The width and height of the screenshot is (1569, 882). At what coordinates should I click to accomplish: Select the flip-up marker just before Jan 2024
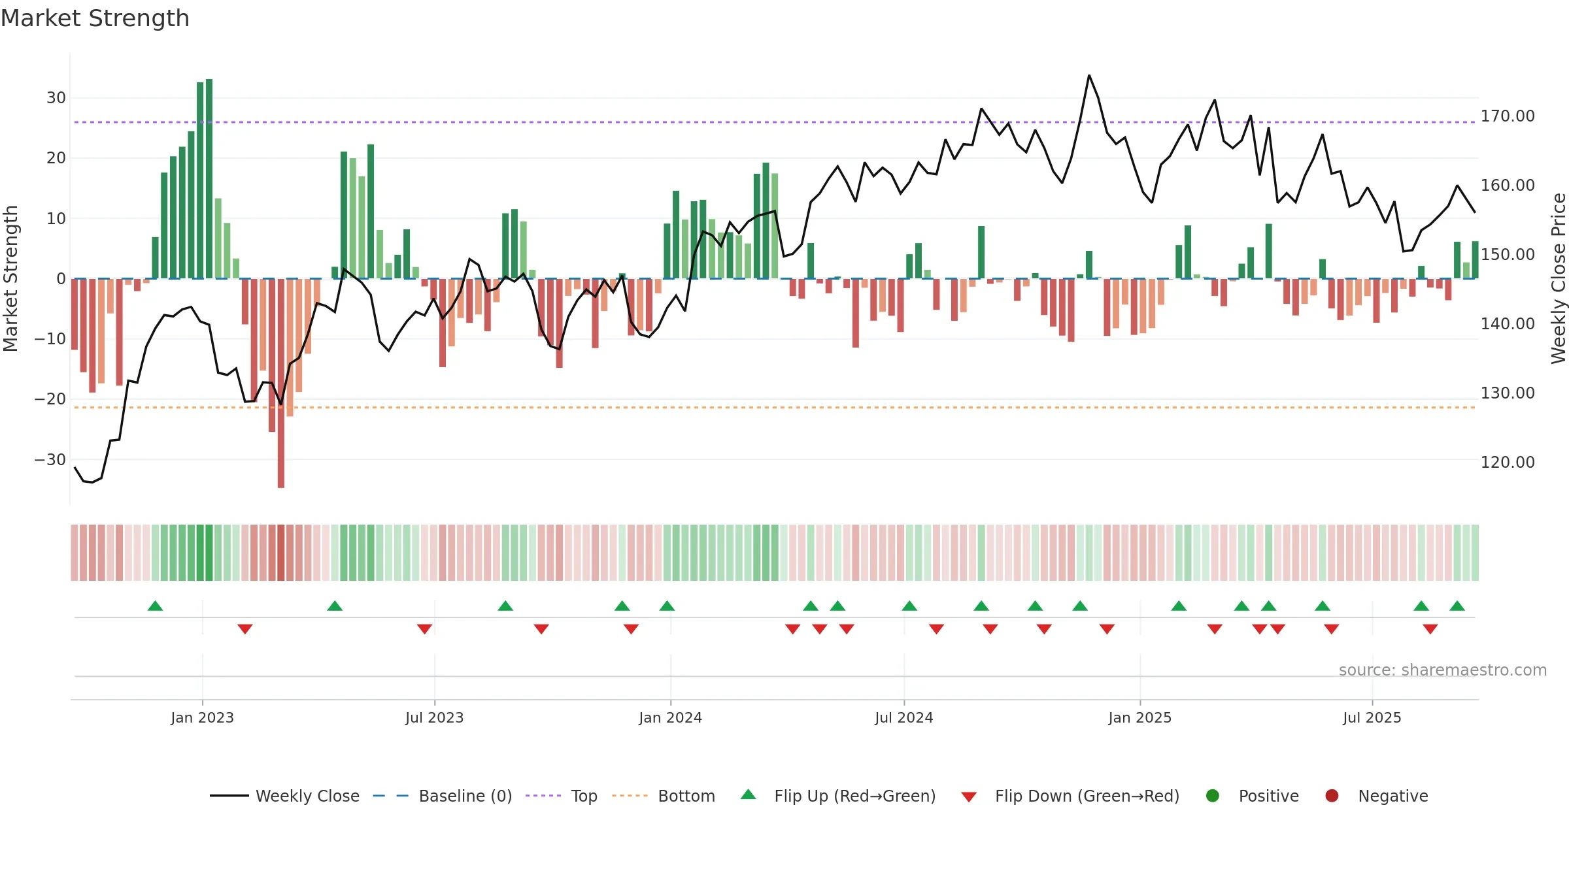667,606
